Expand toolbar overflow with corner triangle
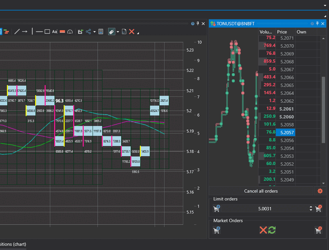The image size is (329, 250). tap(137, 32)
